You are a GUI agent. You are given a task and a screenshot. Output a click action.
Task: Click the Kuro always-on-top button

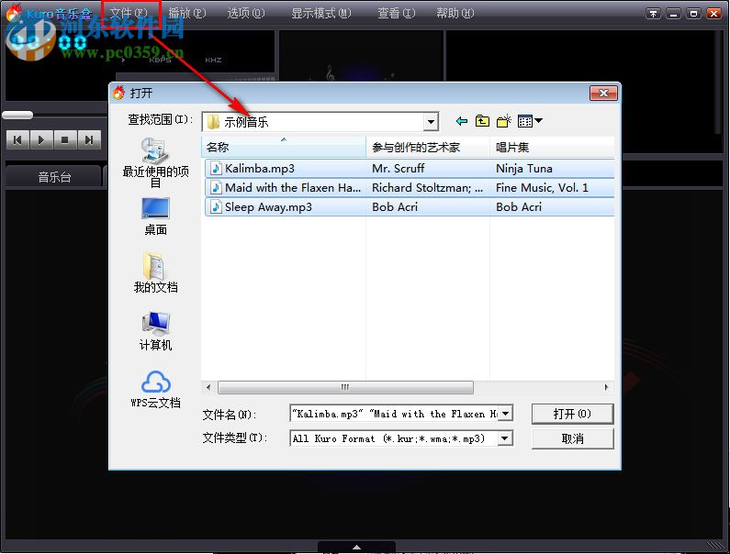click(x=653, y=14)
